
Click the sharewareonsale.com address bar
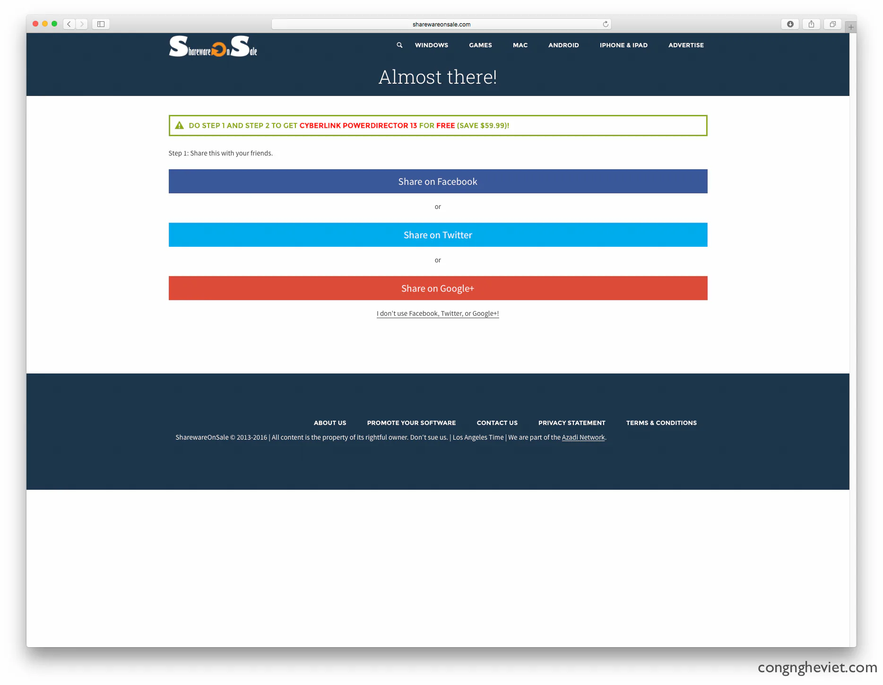coord(441,24)
